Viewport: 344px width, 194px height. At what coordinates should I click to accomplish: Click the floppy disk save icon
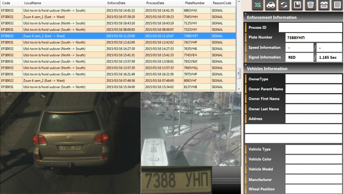[297, 5]
